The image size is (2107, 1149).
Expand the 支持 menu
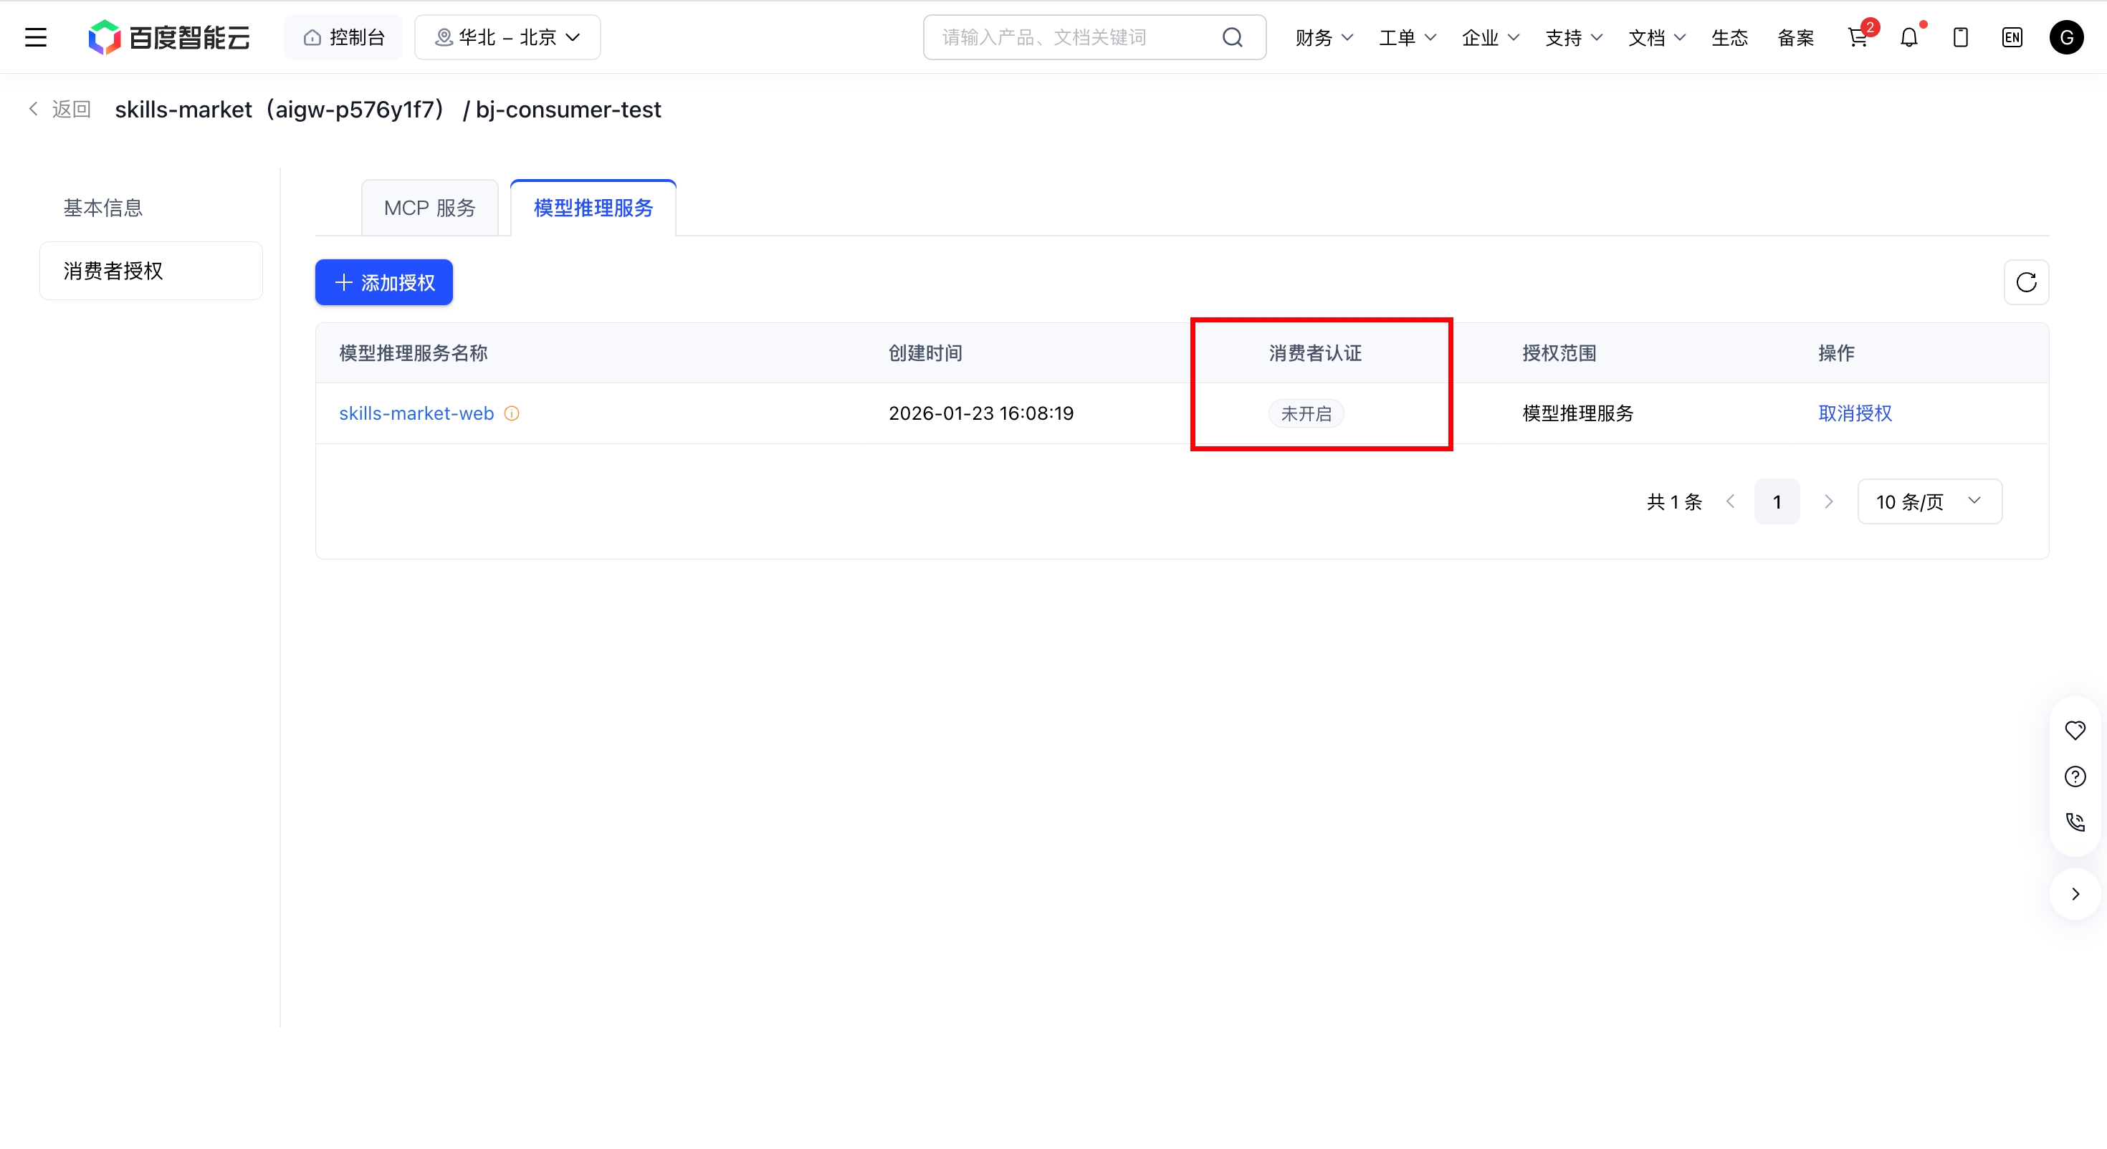tap(1574, 38)
